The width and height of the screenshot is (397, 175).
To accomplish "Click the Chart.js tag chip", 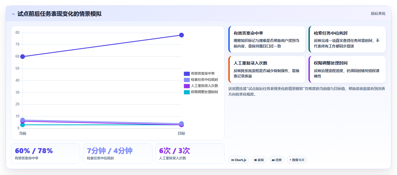I will [x=239, y=160].
